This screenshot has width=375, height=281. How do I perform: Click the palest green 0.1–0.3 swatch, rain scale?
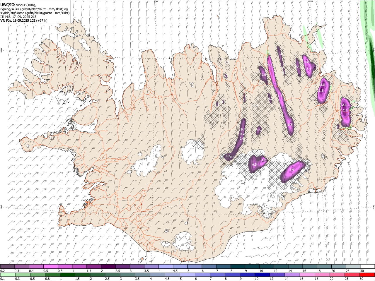pos(8,275)
